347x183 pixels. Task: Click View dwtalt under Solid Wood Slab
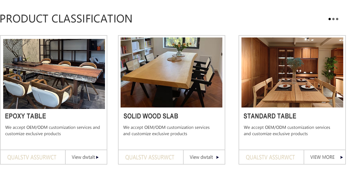point(201,157)
